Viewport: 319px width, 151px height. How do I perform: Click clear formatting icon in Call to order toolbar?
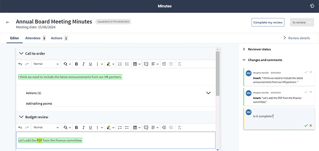point(179,64)
